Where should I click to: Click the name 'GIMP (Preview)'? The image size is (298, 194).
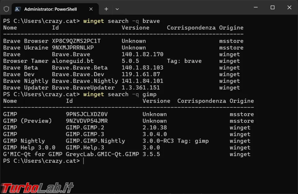click(27, 121)
